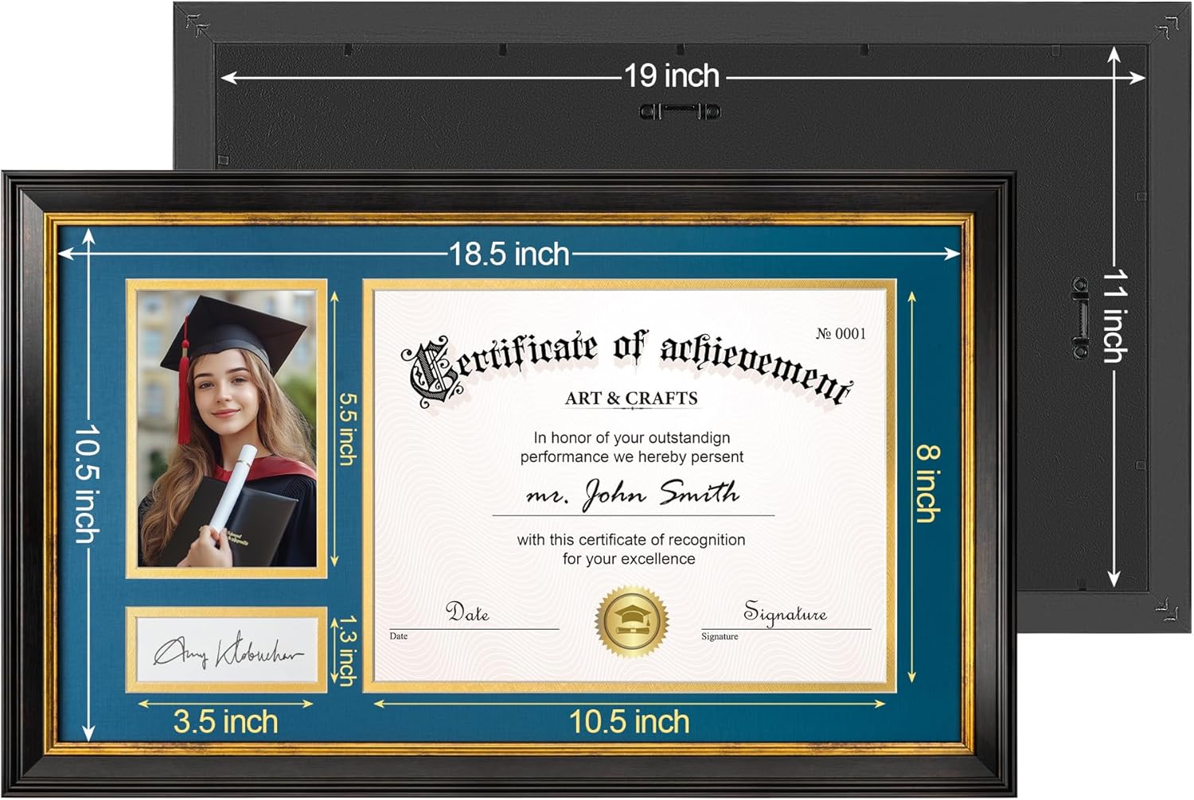This screenshot has height=800, width=1194.
Task: Click the yellow "3.5 inch" width label
Action: point(226,722)
